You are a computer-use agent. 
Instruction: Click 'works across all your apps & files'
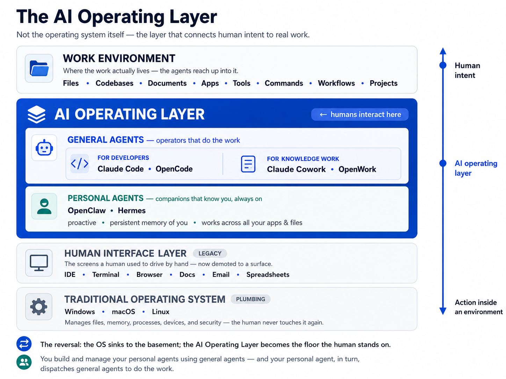[252, 223]
